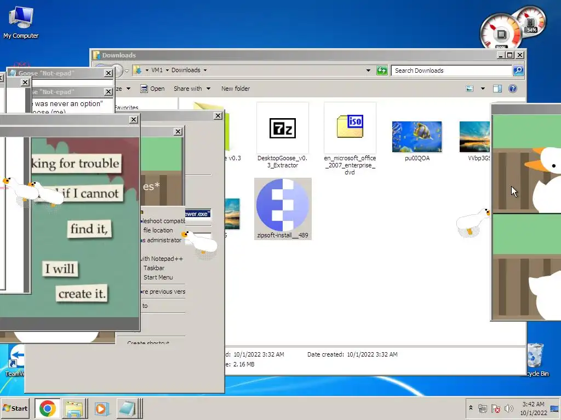Toggle the preview pane icon
This screenshot has width=561, height=420.
(497, 89)
